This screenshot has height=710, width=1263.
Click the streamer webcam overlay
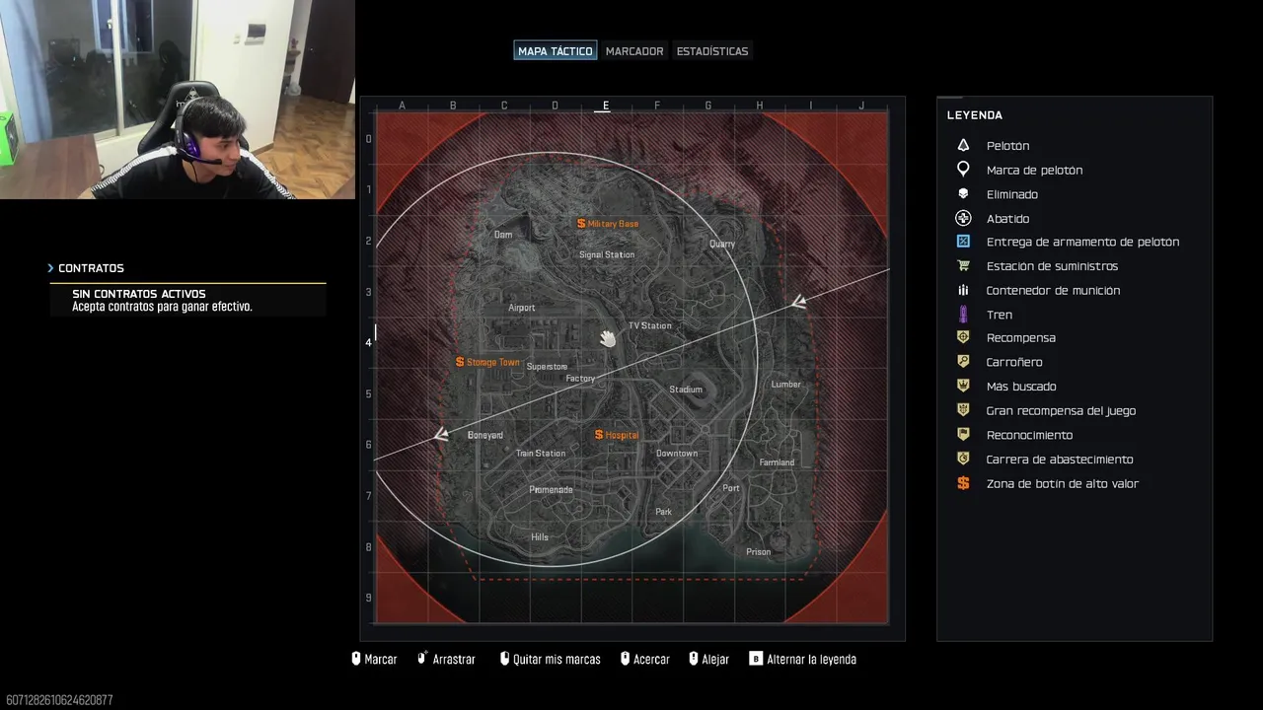[178, 100]
